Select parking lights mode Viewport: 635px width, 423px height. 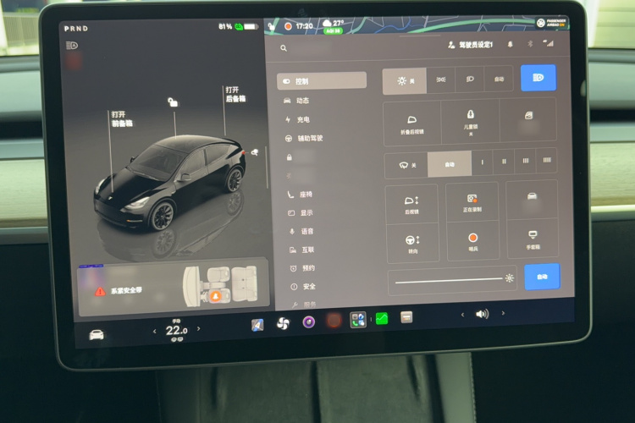440,80
